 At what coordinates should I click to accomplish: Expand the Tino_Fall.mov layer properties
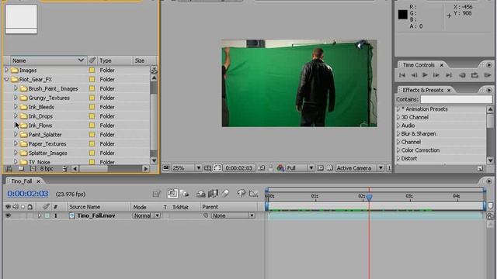point(40,215)
